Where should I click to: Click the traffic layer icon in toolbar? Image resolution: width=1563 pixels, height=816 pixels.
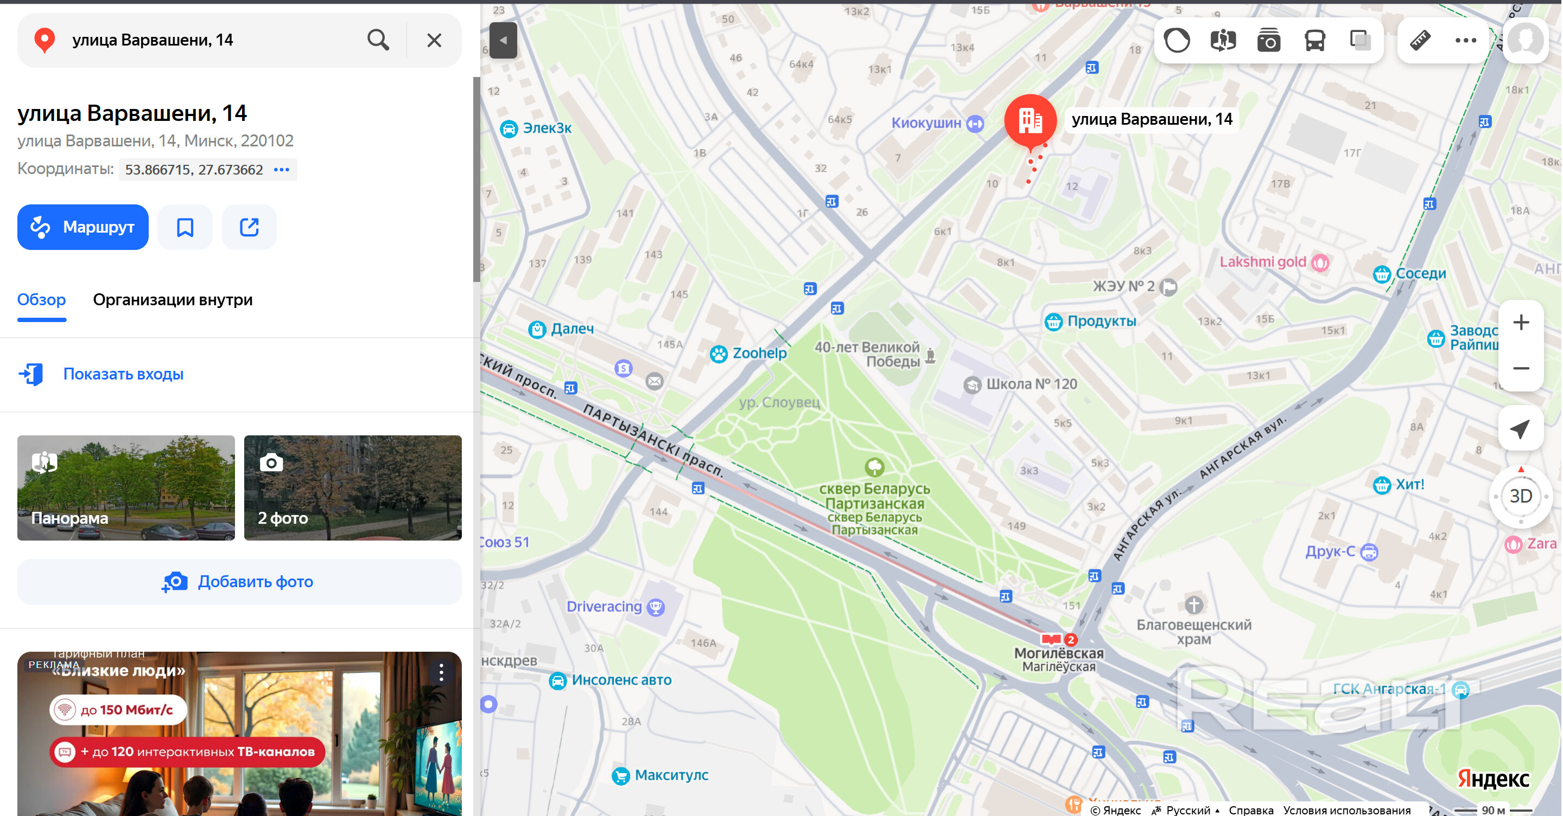[1177, 41]
